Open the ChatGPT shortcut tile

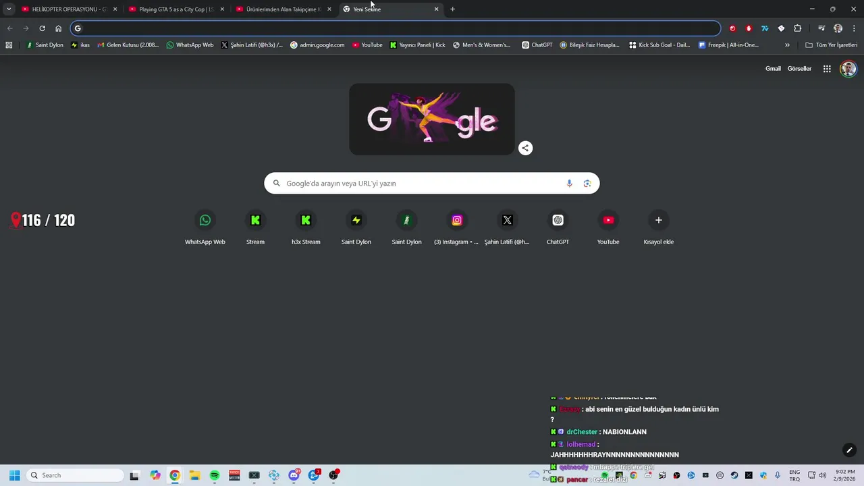click(558, 227)
